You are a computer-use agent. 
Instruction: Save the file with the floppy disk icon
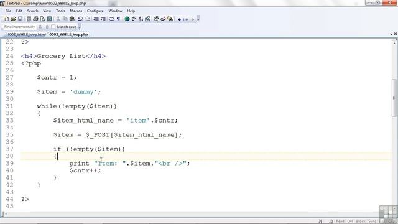pyautogui.click(x=21, y=19)
